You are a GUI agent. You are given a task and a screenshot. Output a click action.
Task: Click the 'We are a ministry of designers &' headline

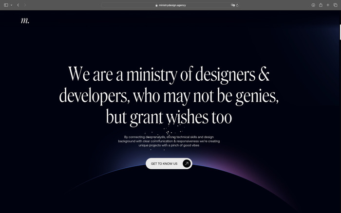point(169,74)
